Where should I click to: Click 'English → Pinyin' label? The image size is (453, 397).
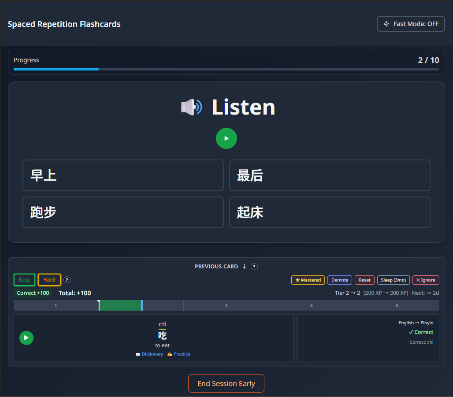[416, 323]
